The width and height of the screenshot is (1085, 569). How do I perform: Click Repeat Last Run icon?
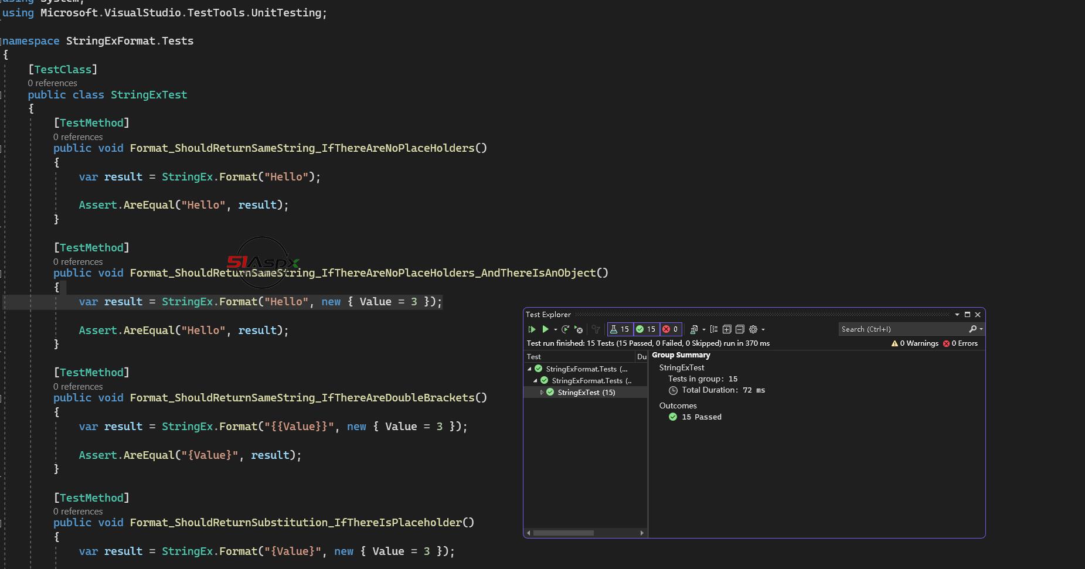(x=566, y=329)
